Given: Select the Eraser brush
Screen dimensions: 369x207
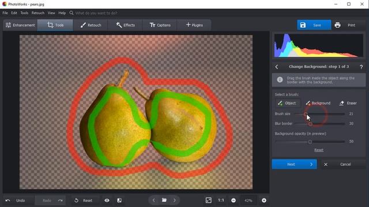Looking at the screenshot, I should click(x=348, y=103).
